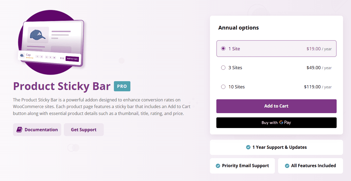The width and height of the screenshot is (351, 181).
Task: Open the Documentation page
Action: point(37,129)
